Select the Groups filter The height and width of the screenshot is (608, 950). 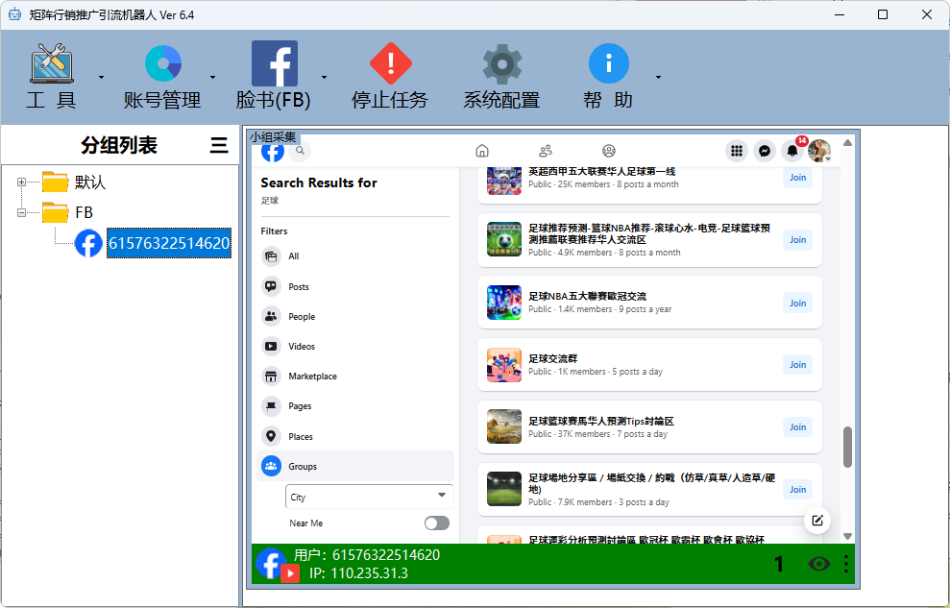pyautogui.click(x=355, y=466)
